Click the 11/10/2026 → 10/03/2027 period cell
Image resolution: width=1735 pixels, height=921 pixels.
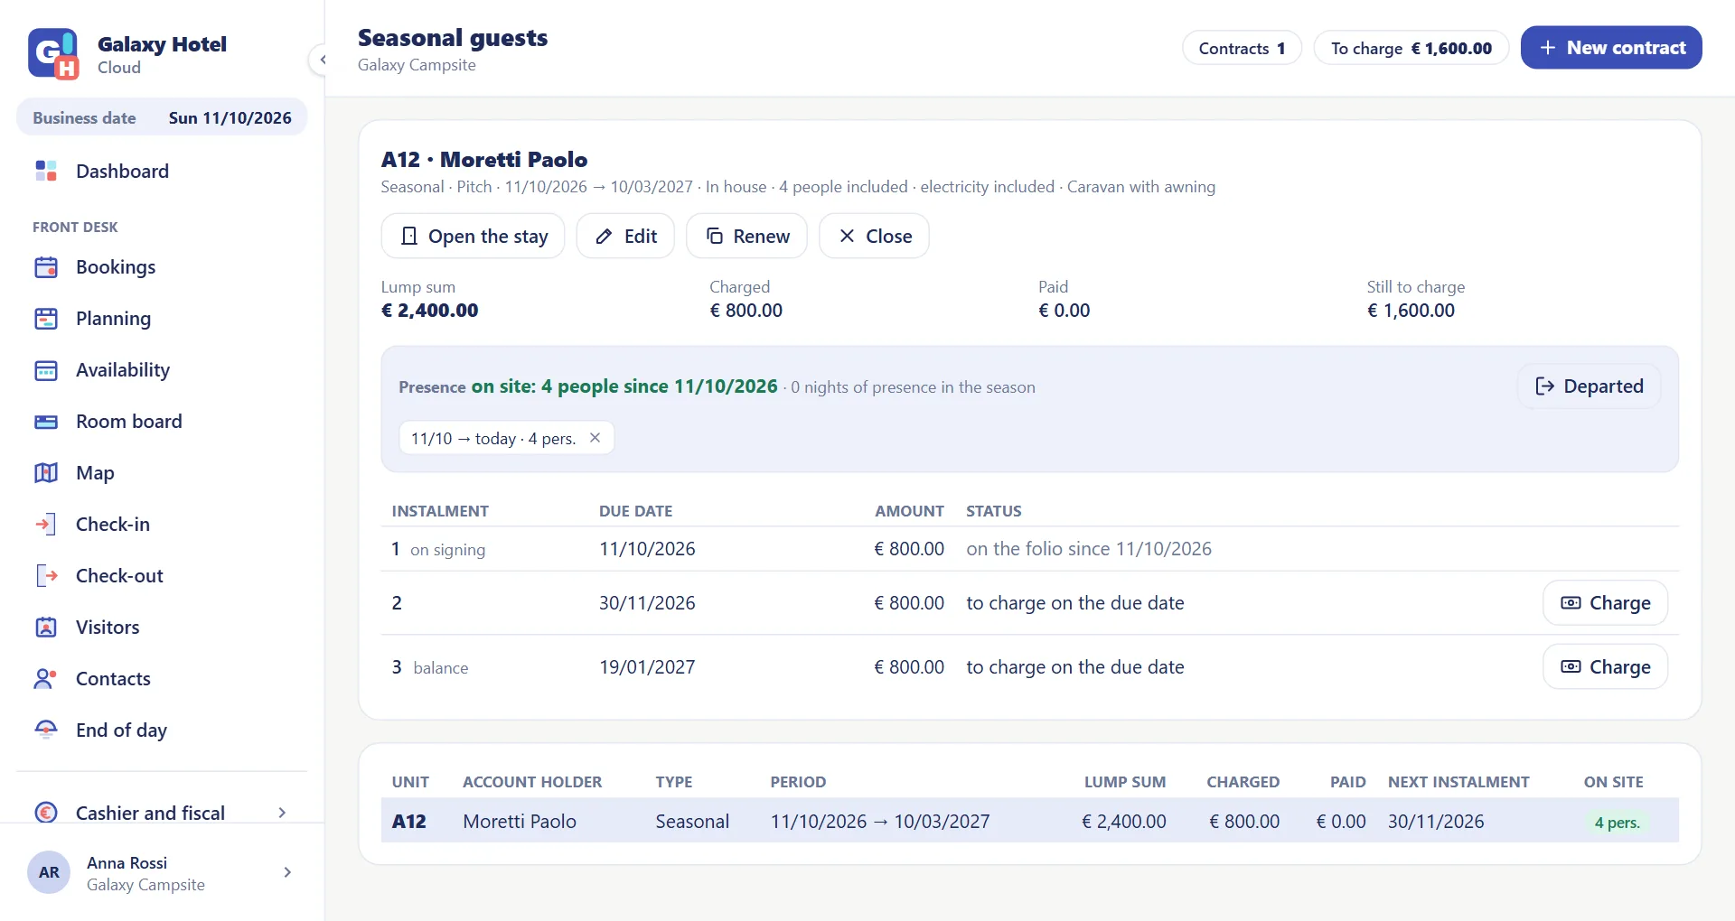879,822
